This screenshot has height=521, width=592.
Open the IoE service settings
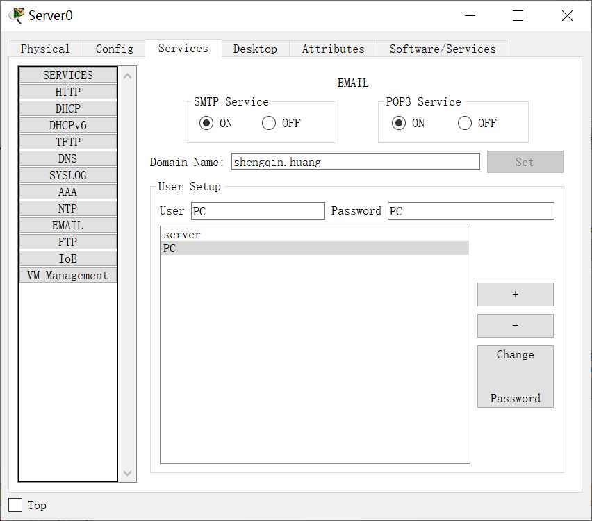click(68, 258)
